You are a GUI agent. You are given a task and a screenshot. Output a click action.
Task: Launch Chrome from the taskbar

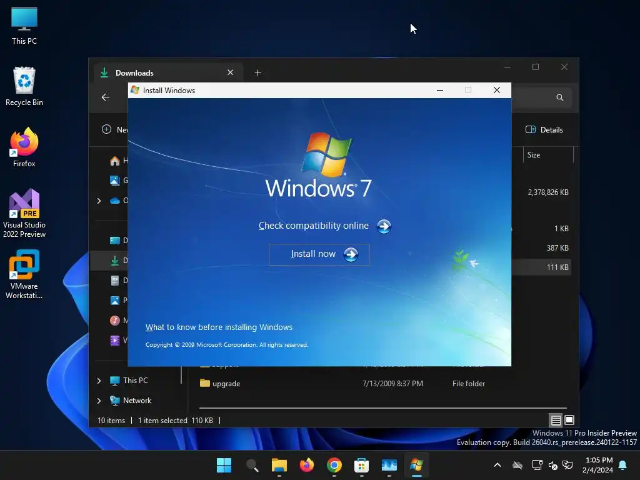coord(334,465)
